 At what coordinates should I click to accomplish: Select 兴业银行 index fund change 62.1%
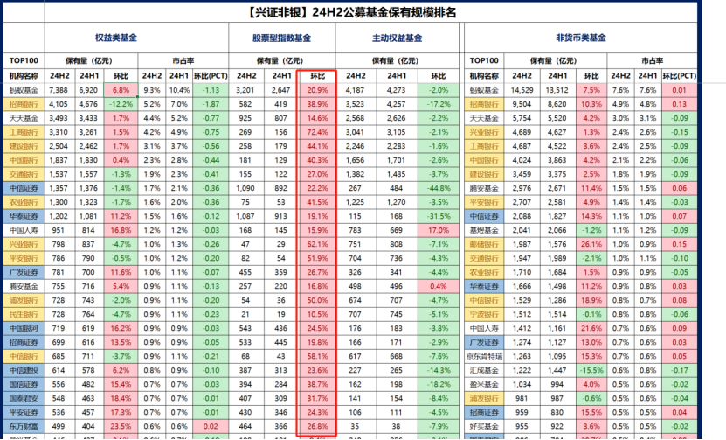tap(317, 244)
